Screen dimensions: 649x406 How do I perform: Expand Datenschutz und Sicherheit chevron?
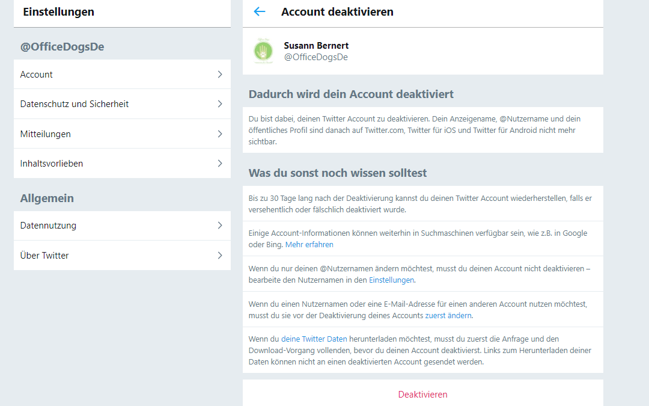coord(220,104)
